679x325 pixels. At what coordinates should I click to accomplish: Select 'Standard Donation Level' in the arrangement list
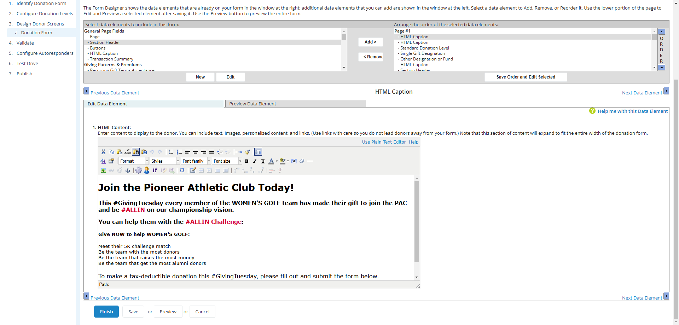[424, 48]
